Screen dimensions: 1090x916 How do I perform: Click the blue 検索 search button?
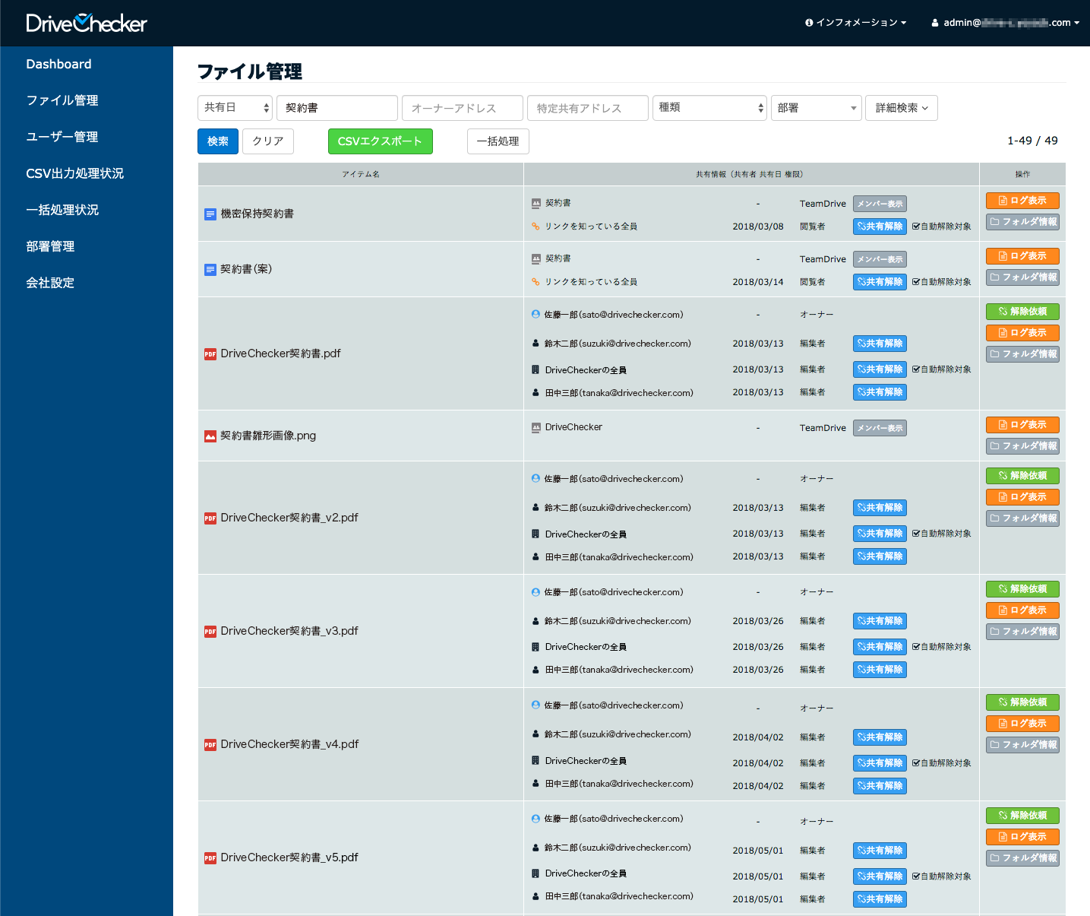[218, 141]
